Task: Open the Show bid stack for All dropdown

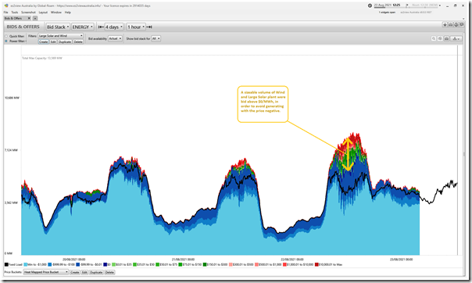Action: pos(156,38)
